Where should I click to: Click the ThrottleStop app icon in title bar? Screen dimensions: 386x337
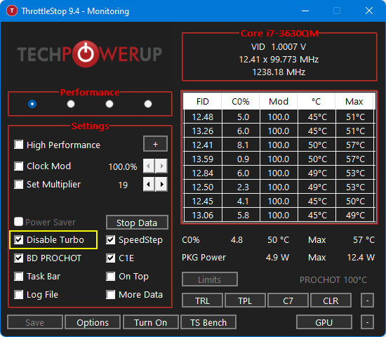11,11
